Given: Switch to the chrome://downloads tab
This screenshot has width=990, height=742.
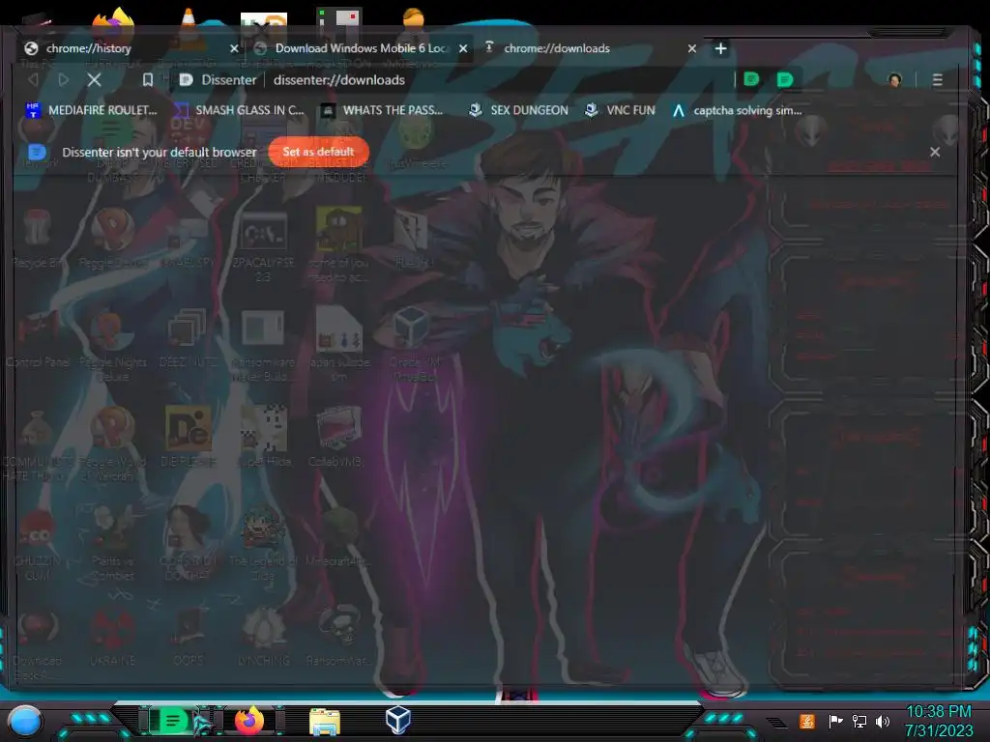Looking at the screenshot, I should coord(591,48).
